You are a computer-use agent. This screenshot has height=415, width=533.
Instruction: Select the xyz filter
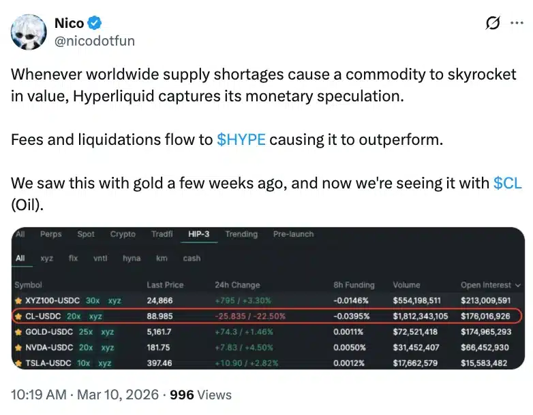point(46,259)
